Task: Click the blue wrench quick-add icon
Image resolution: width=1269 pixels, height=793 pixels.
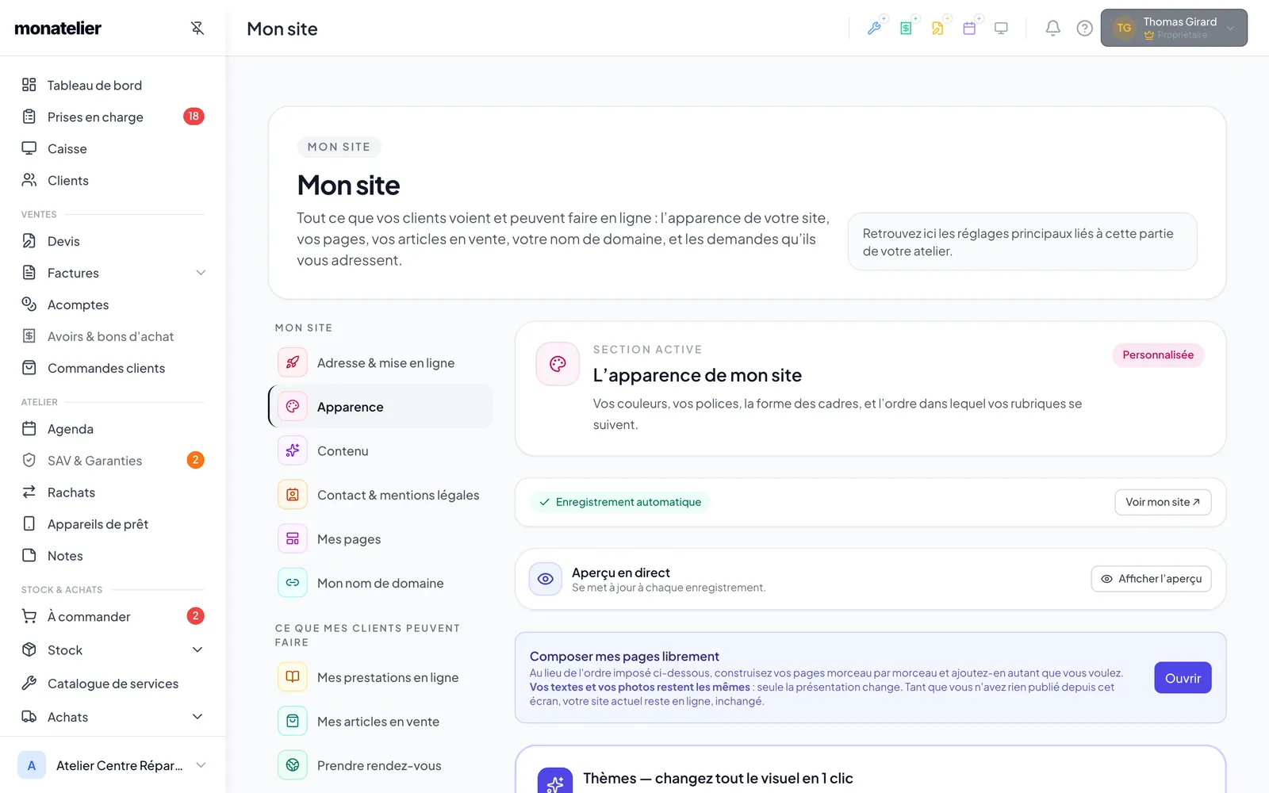Action: point(874,29)
